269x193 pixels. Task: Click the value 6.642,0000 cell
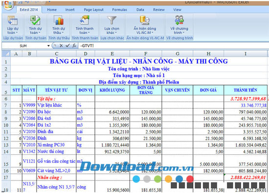(112, 112)
